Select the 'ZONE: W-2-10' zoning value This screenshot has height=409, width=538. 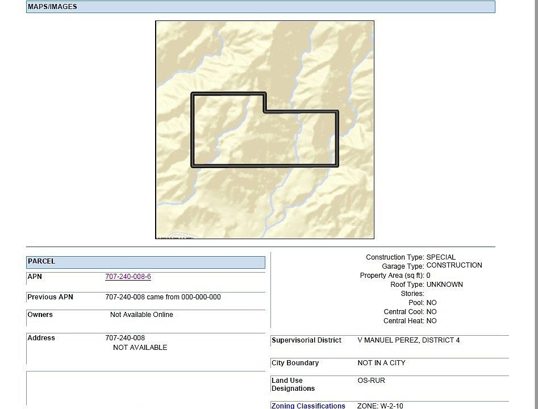pyautogui.click(x=380, y=406)
